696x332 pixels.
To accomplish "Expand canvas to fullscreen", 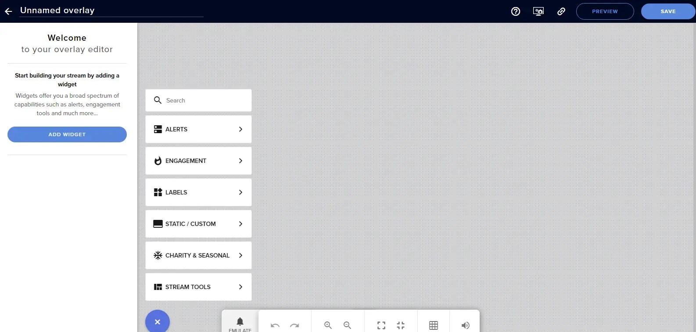I will coord(381,325).
